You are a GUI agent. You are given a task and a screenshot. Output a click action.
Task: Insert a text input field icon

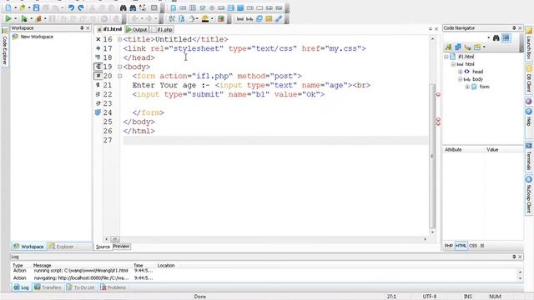pos(183,7)
